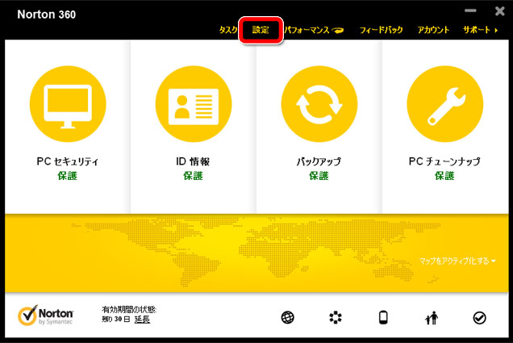This screenshot has height=343, width=513.
Task: Click the mobile phone icon
Action: pos(383,317)
